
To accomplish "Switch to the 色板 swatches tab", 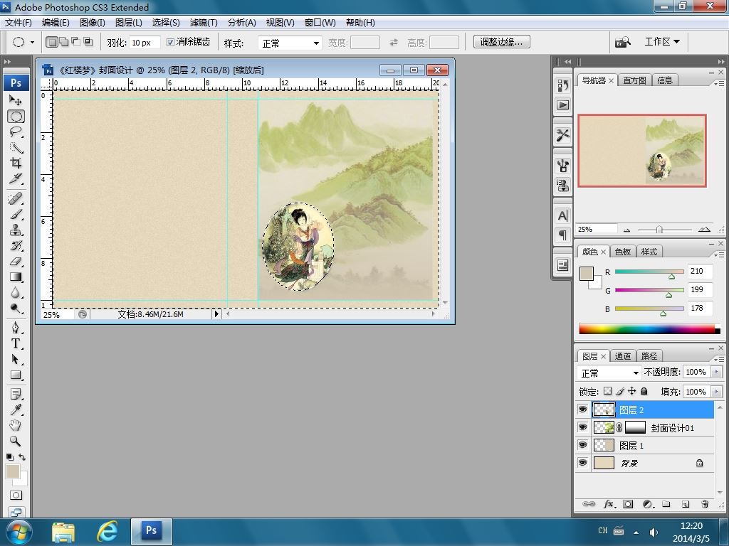I will click(622, 252).
